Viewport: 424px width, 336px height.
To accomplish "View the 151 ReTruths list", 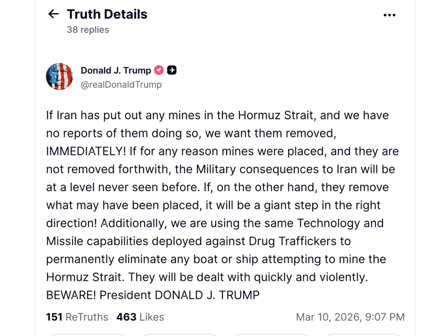I will [x=77, y=317].
